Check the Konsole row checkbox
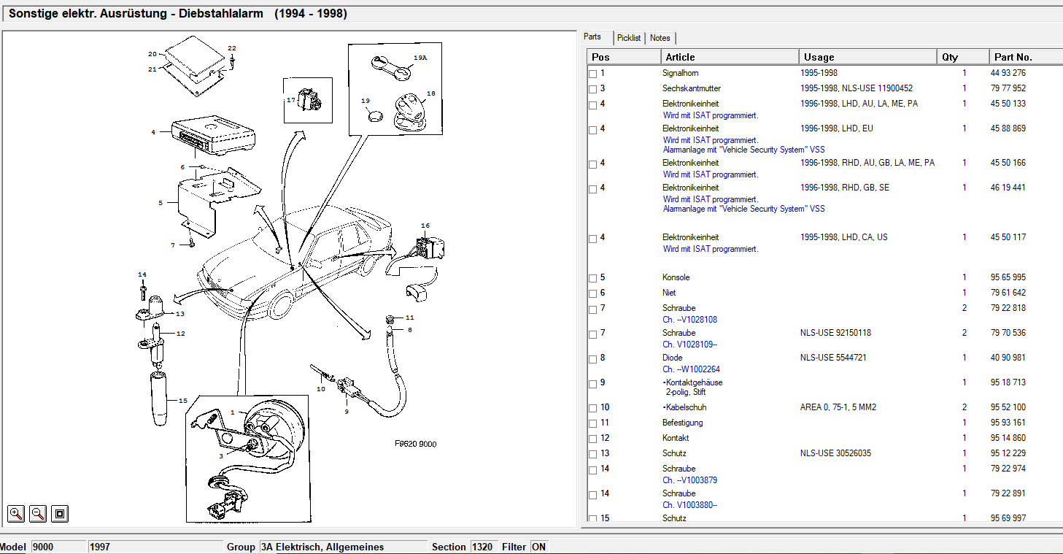 coord(593,278)
